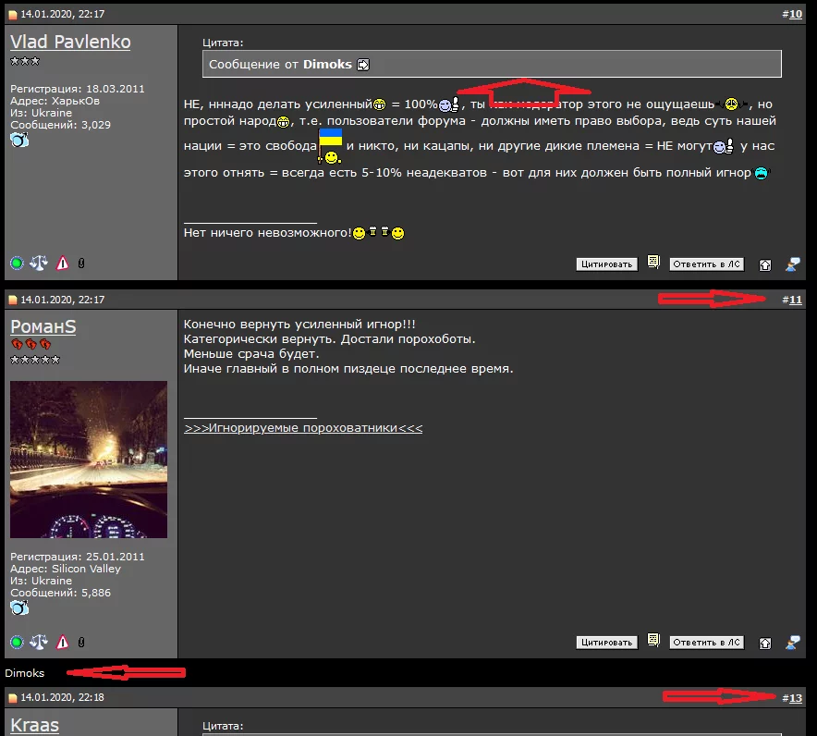Click signature 'Нет ничего невозможного!'
Image resolution: width=817 pixels, height=736 pixels.
pyautogui.click(x=268, y=232)
